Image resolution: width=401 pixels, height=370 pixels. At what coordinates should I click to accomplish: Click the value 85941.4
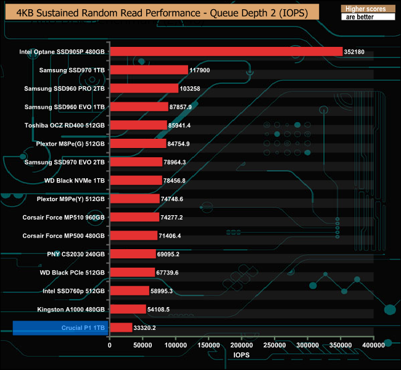point(180,125)
